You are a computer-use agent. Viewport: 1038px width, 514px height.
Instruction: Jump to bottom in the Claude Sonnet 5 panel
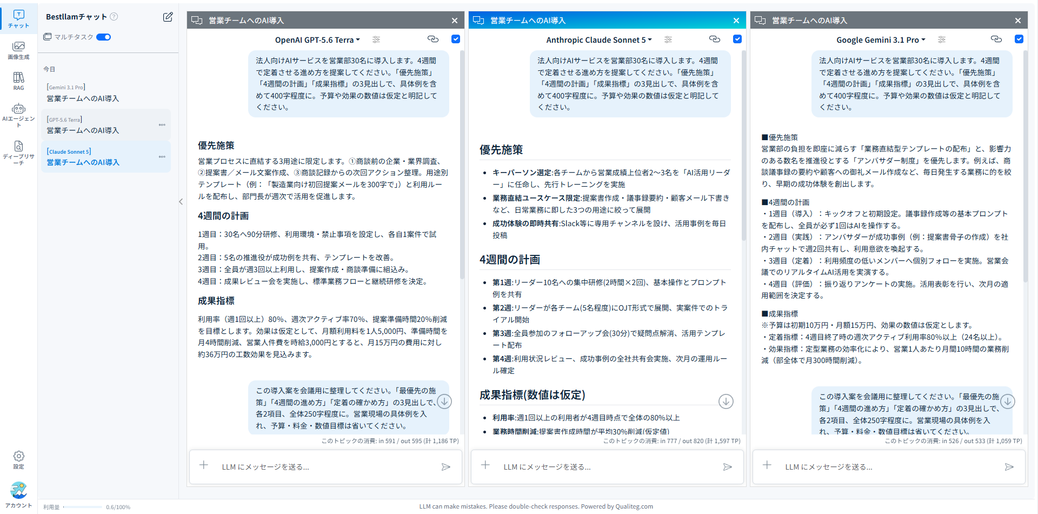click(726, 401)
